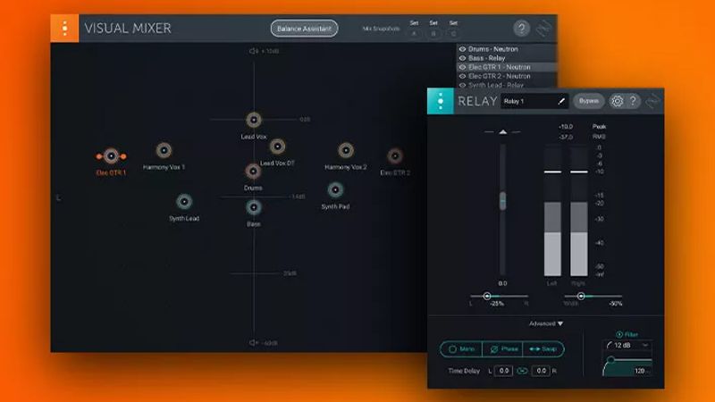
Task: Click the Relay 1 name field
Action: click(x=534, y=101)
